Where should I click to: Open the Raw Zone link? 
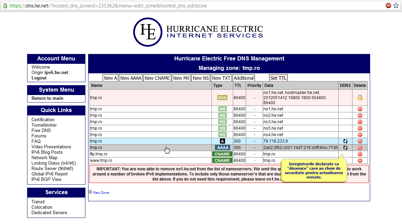pyautogui.click(x=101, y=193)
